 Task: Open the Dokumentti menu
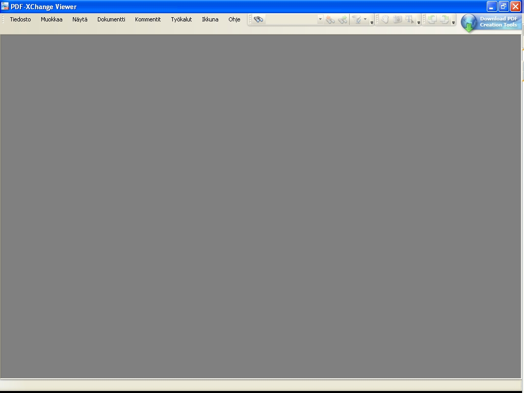[x=111, y=19]
